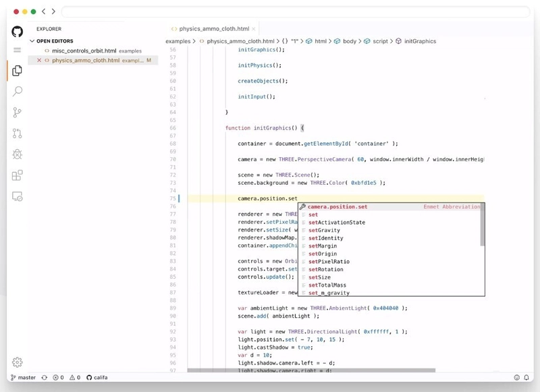Click the GitHub logo icon

(18, 31)
